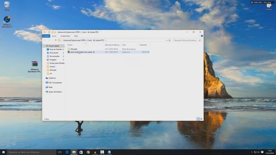276x155 pixels.
Task: Select Acesso rápido in the navigation pane
Action: [x=53, y=46]
